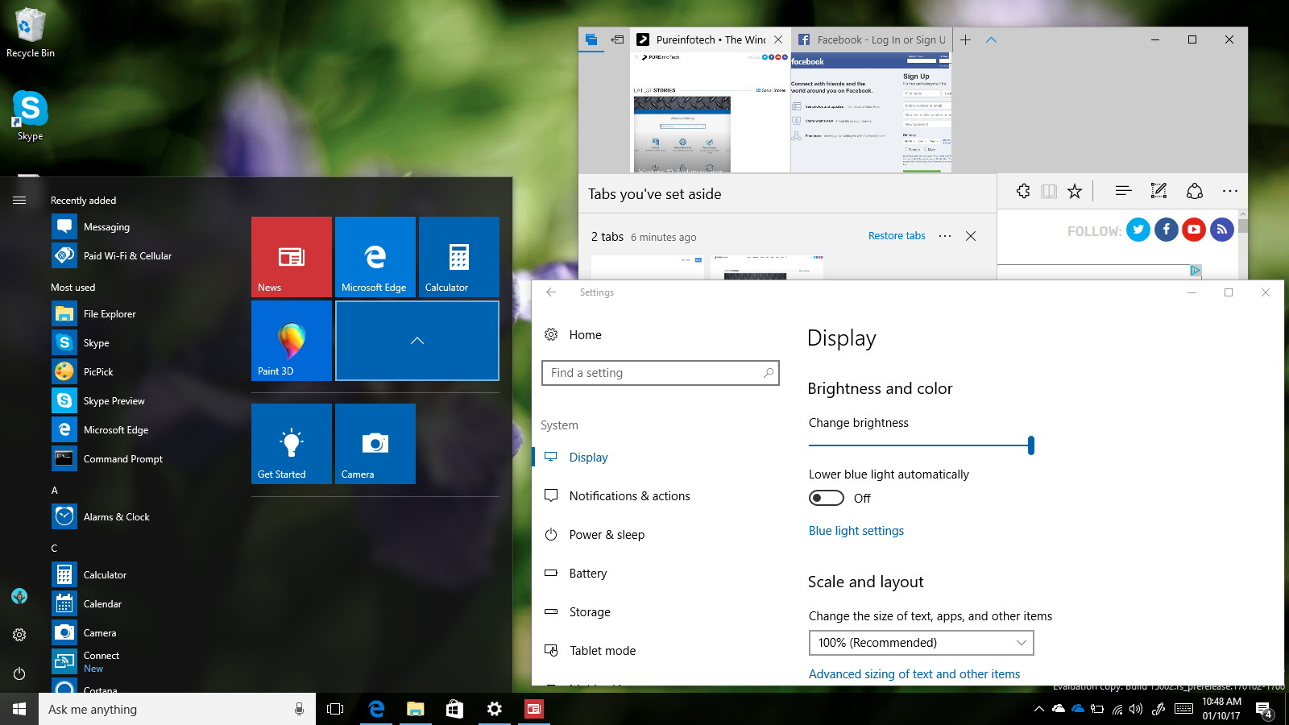Open the Get Started tile

point(292,444)
